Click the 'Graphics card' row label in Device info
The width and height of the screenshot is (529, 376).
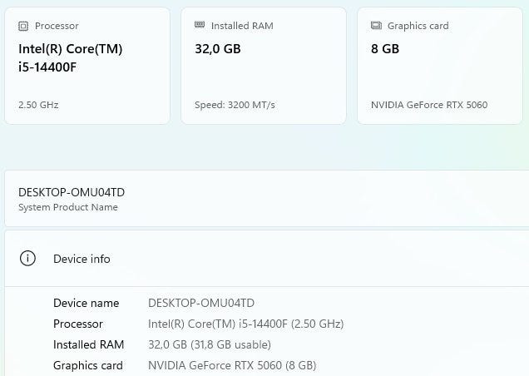click(x=88, y=365)
